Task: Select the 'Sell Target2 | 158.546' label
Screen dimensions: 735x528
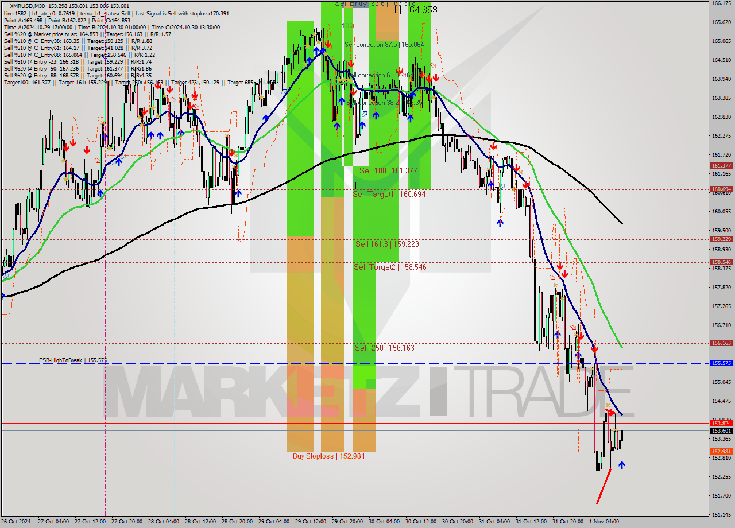Action: (x=390, y=267)
